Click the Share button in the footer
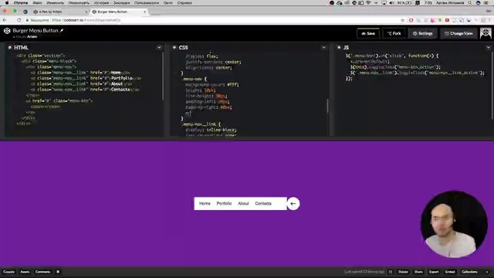 (418, 272)
